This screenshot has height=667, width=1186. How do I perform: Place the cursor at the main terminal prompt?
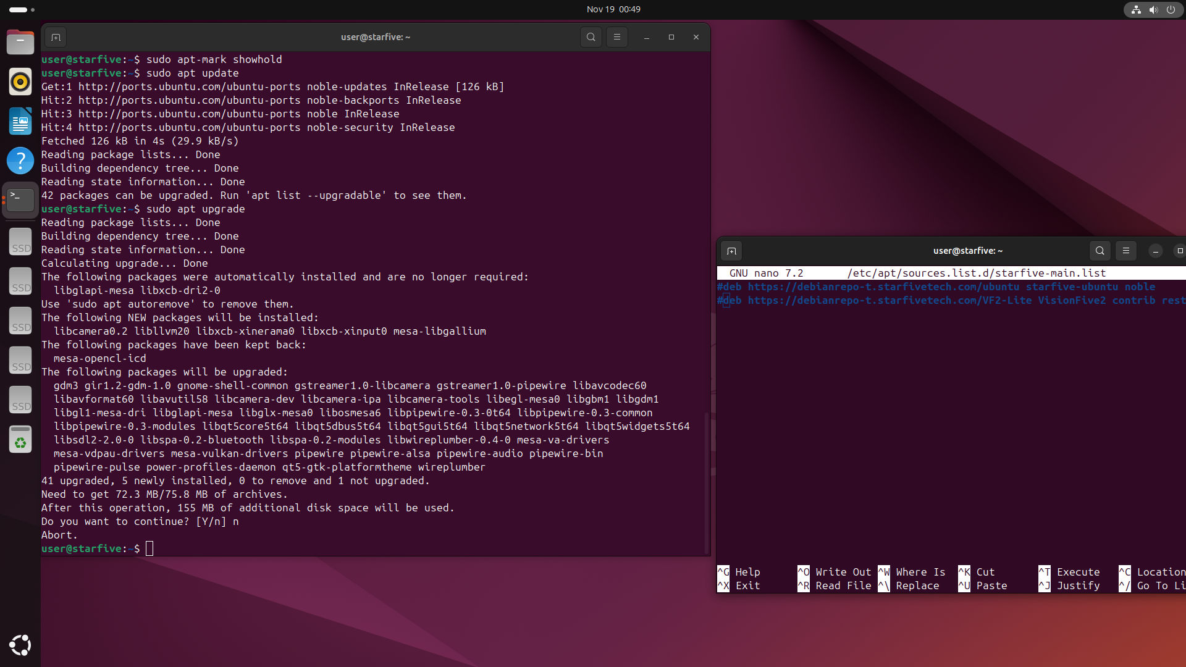[149, 548]
